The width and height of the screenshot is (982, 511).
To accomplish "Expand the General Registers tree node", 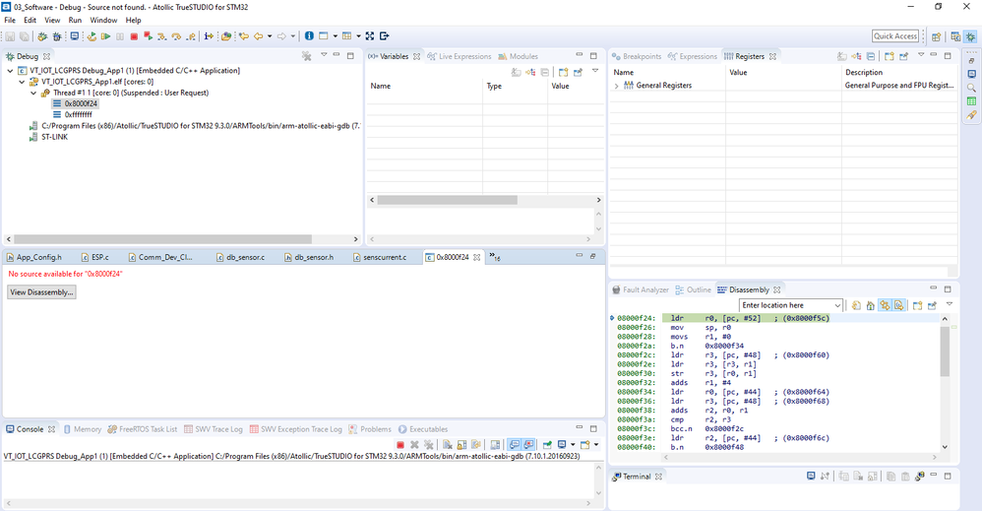I will point(616,86).
